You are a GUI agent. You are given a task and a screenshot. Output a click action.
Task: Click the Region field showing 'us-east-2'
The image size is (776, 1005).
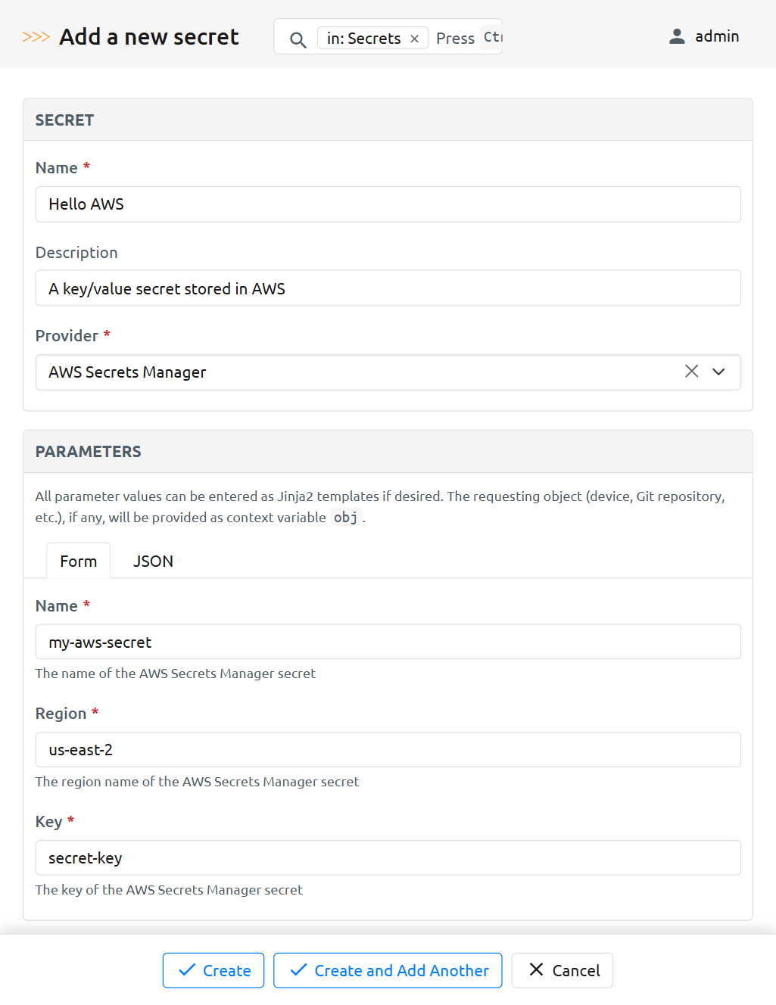point(388,750)
